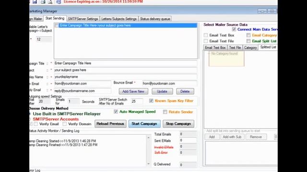Click the From Email field beside Bounce Email
The height and width of the screenshot is (172, 307).
83,84
